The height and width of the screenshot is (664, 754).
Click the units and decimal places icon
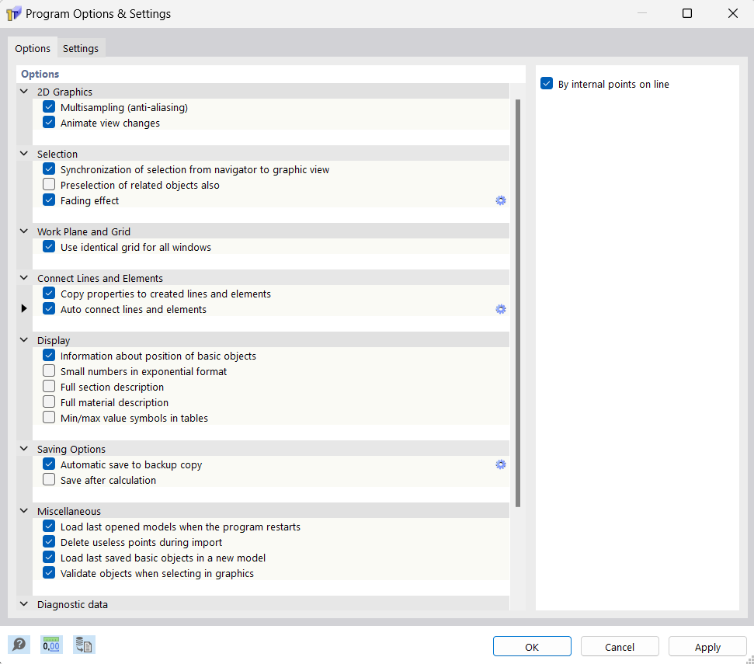coord(51,645)
